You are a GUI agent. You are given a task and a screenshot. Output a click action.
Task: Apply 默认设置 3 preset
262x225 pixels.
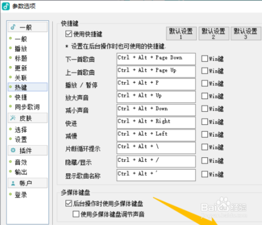point(245,33)
